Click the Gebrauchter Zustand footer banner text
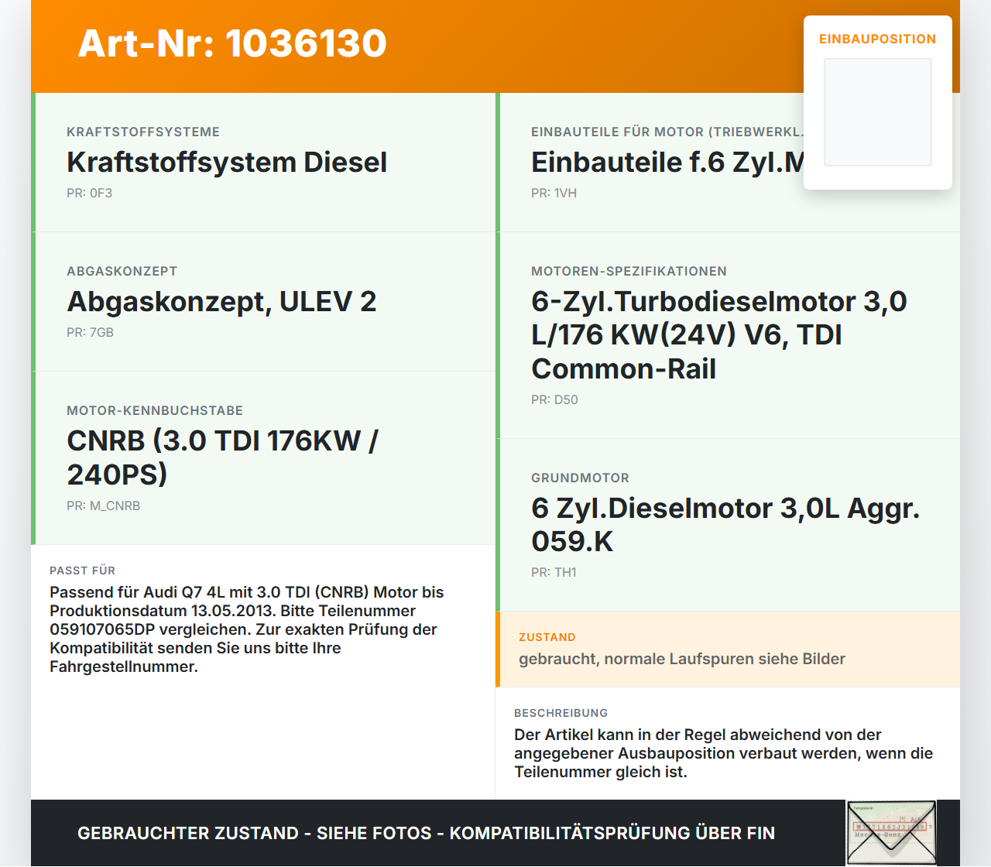 tap(426, 833)
